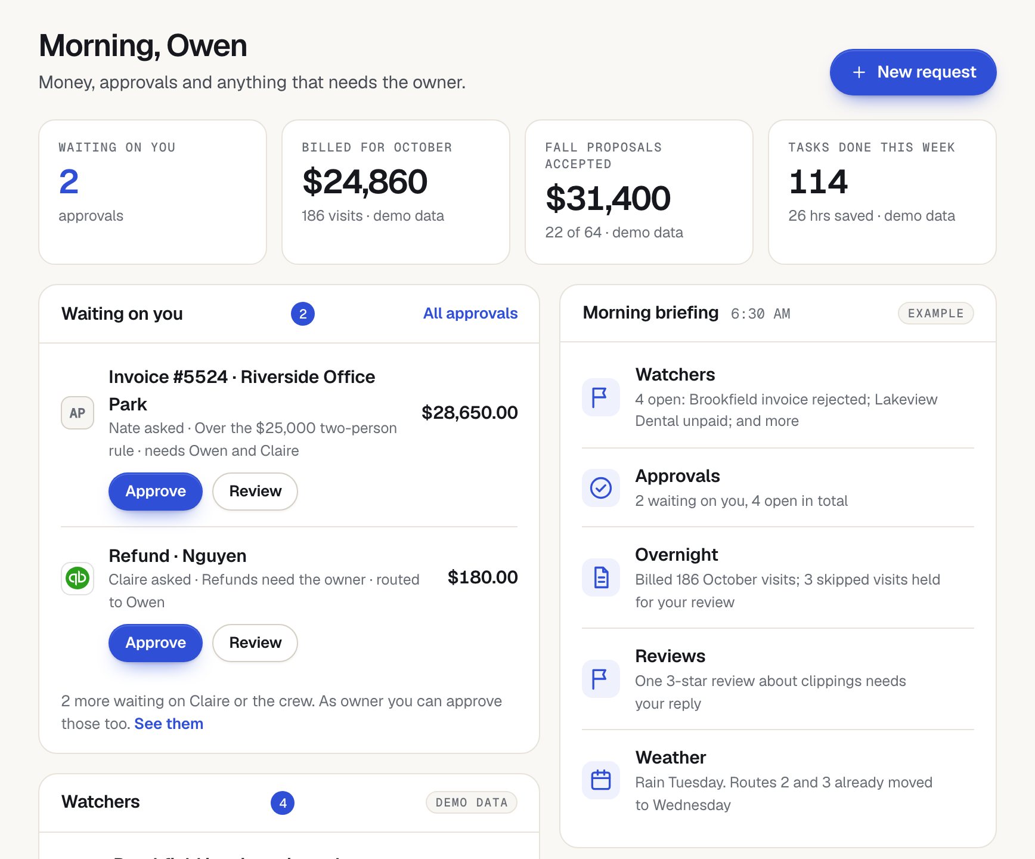
Task: Click the QuickBooks icon beside Refund Nguyen
Action: [x=78, y=578]
